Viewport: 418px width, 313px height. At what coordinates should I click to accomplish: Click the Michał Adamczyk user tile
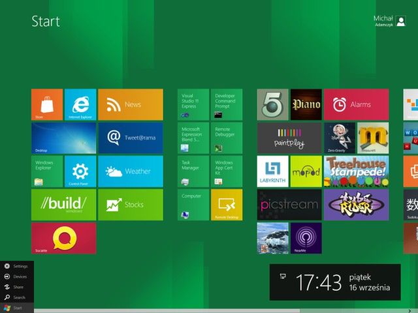click(x=390, y=21)
